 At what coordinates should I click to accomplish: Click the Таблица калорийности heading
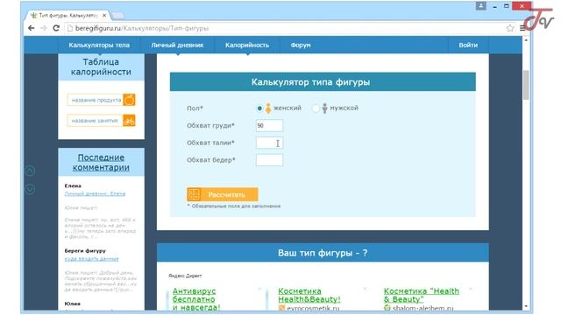click(101, 66)
